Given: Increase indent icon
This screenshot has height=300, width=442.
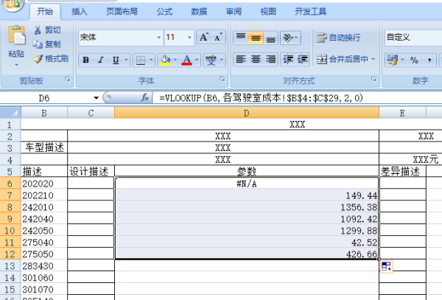Looking at the screenshot, I should (x=303, y=60).
